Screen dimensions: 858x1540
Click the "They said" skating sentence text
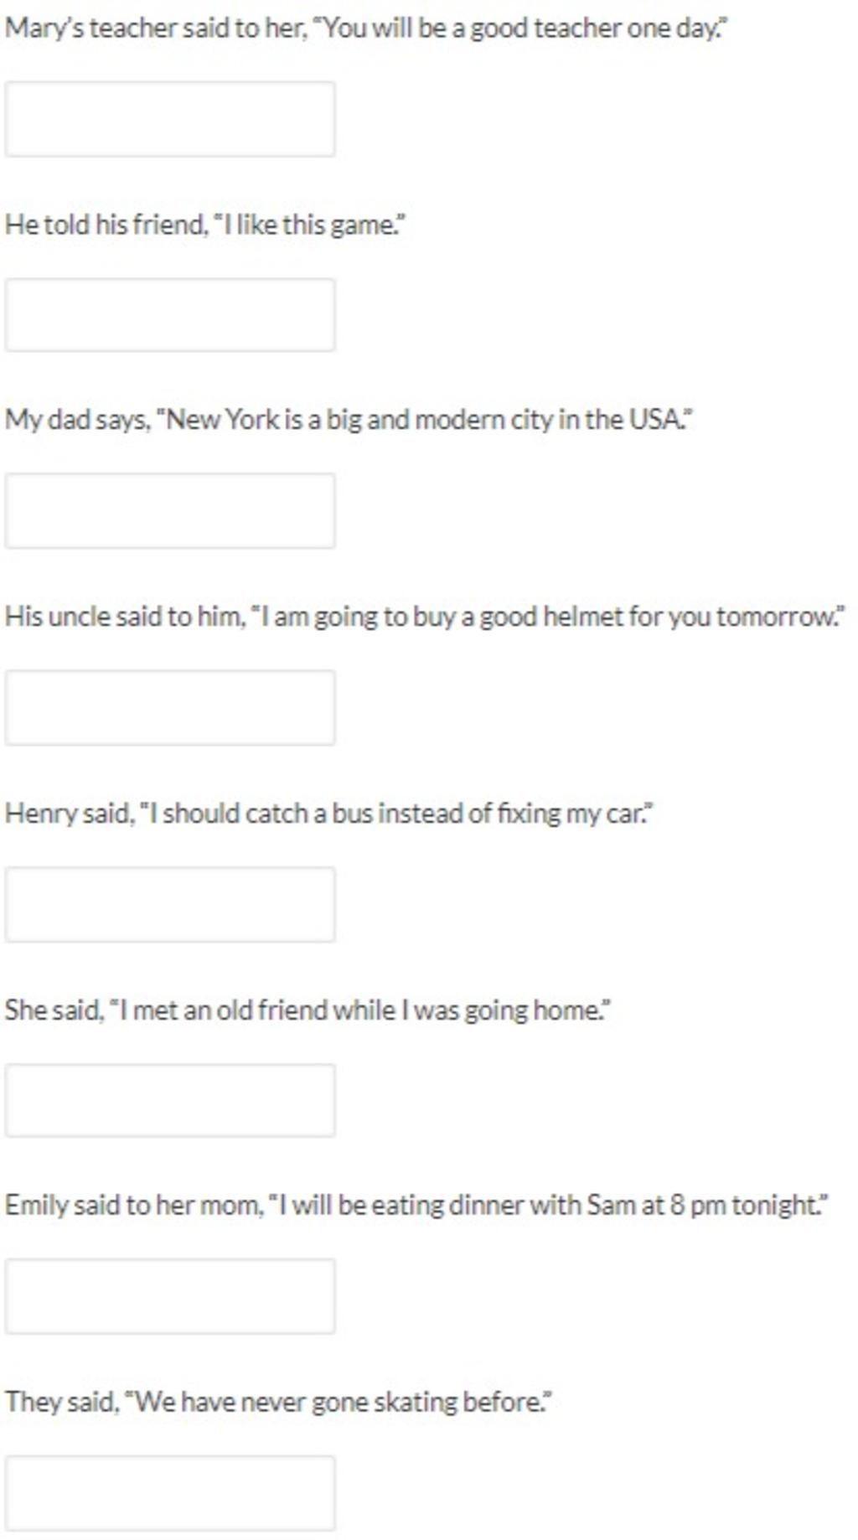coord(279,1403)
